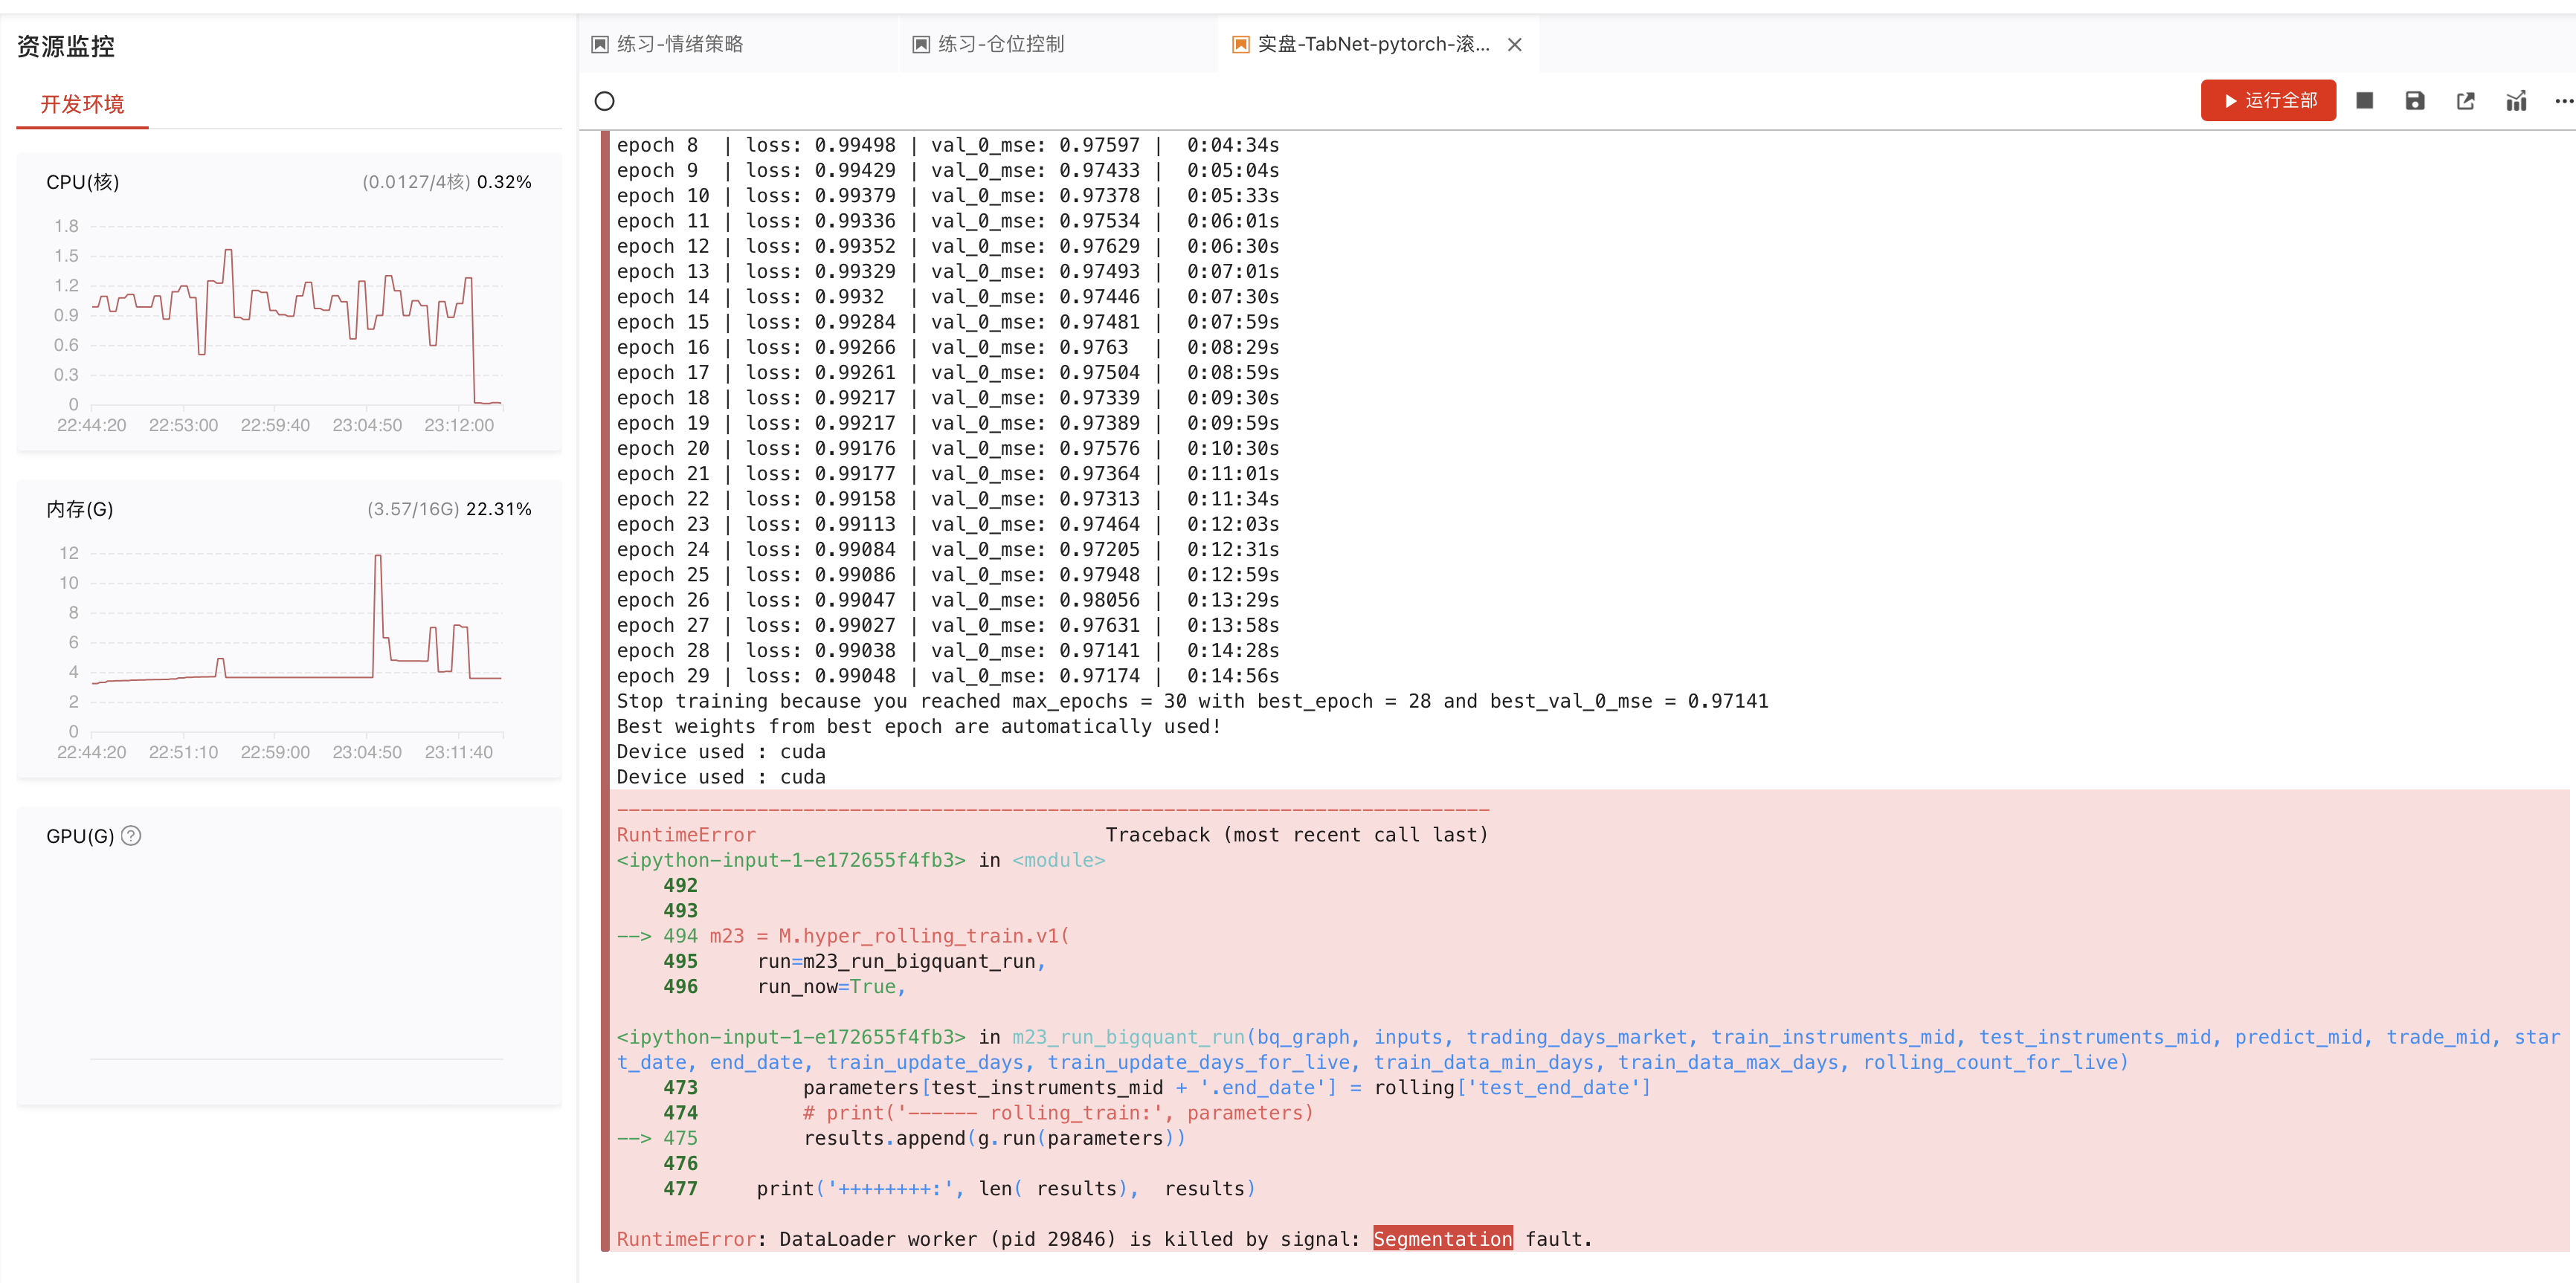Screen dimensions: 2576x1283
Task: Click traceback line 475 results.append
Action: 901,1137
